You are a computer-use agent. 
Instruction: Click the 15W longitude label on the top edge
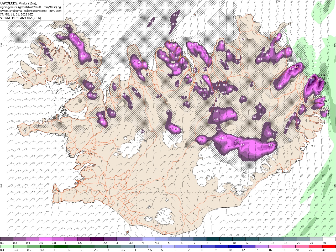[278, 1]
